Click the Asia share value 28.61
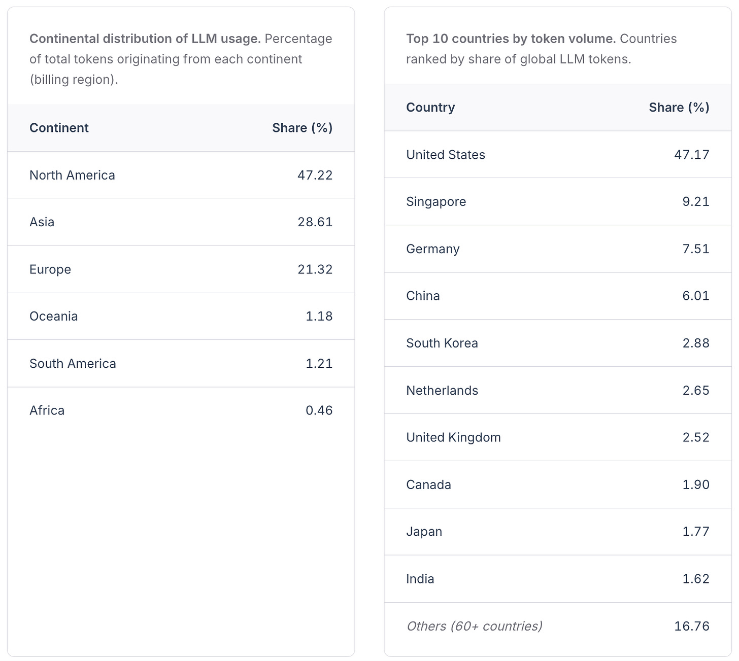739x661 pixels. tap(315, 222)
